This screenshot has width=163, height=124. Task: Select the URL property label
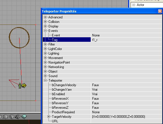pyautogui.click(x=55, y=121)
